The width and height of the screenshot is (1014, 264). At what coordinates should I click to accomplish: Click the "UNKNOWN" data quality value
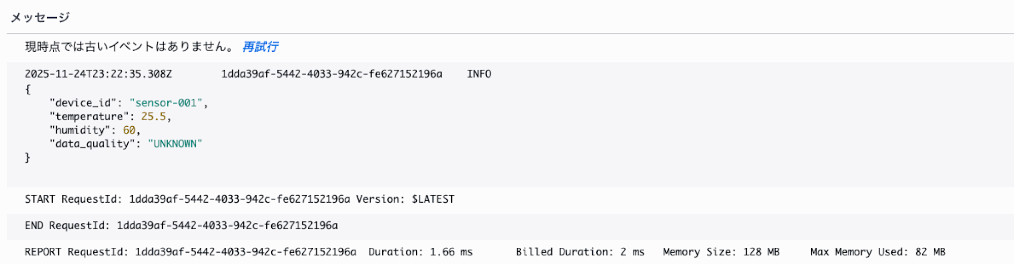tap(175, 144)
